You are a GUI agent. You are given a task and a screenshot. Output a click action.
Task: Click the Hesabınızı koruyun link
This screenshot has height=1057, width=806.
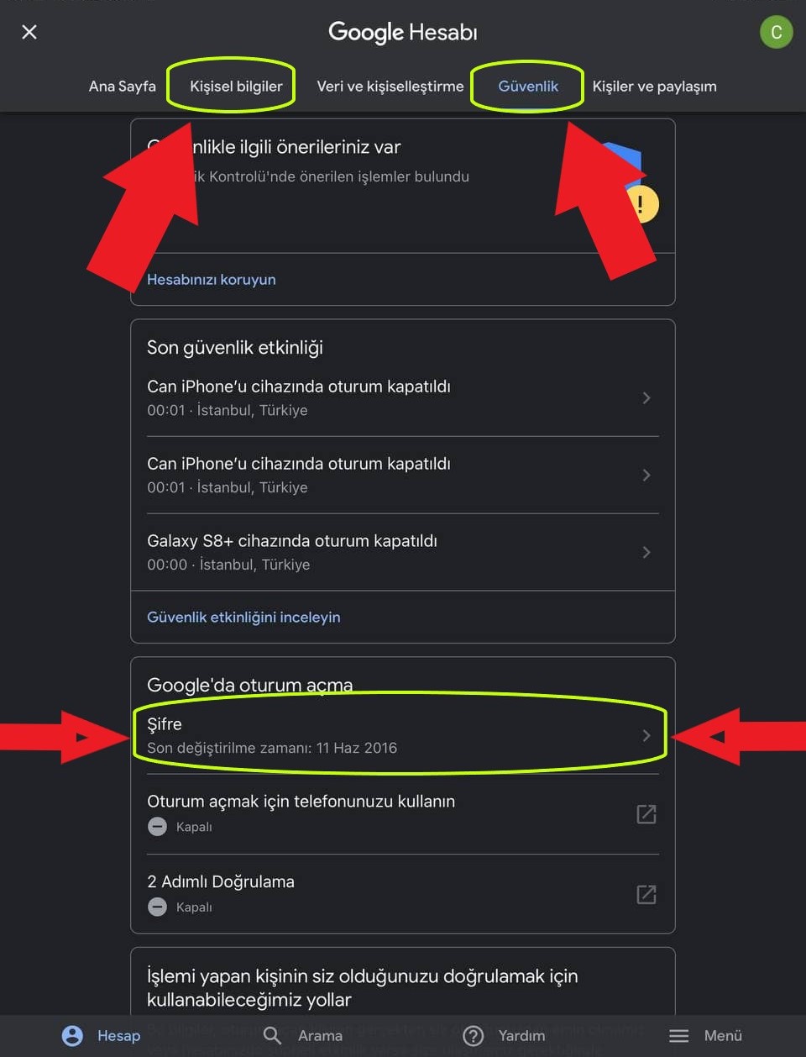tap(212, 279)
